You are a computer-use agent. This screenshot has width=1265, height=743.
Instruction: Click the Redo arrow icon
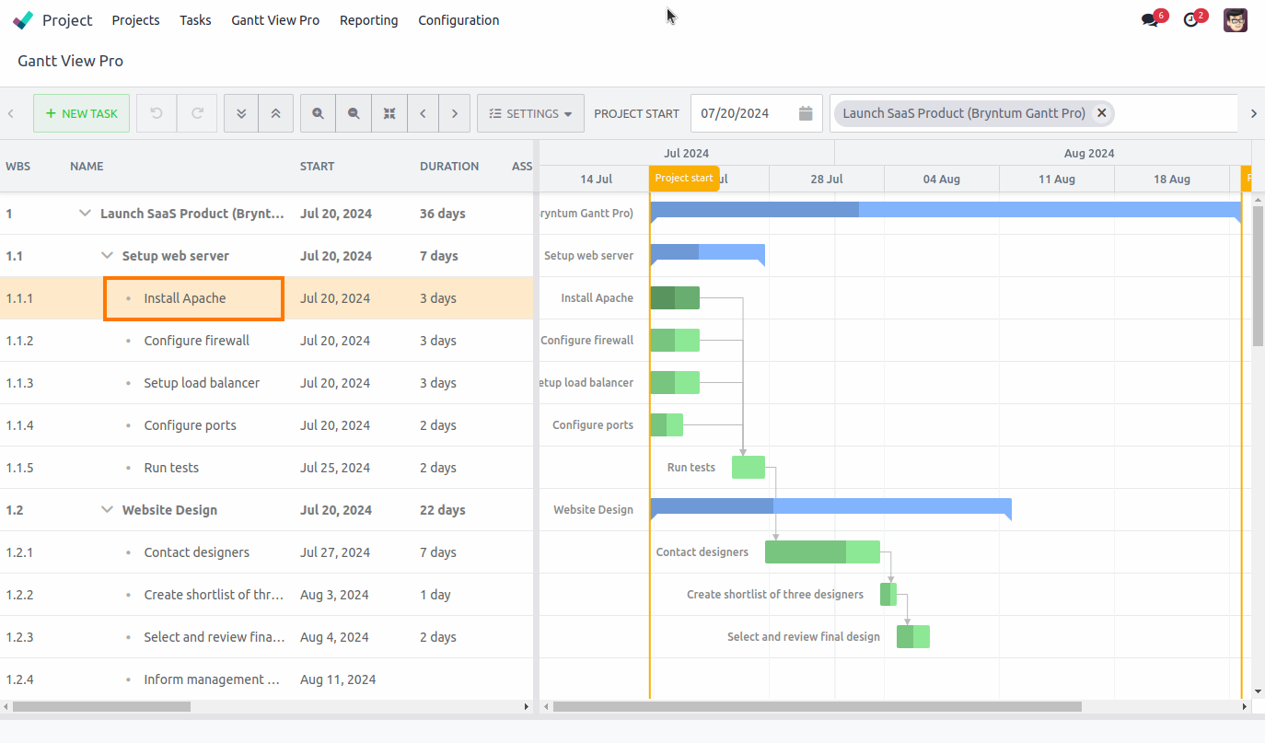coord(196,112)
